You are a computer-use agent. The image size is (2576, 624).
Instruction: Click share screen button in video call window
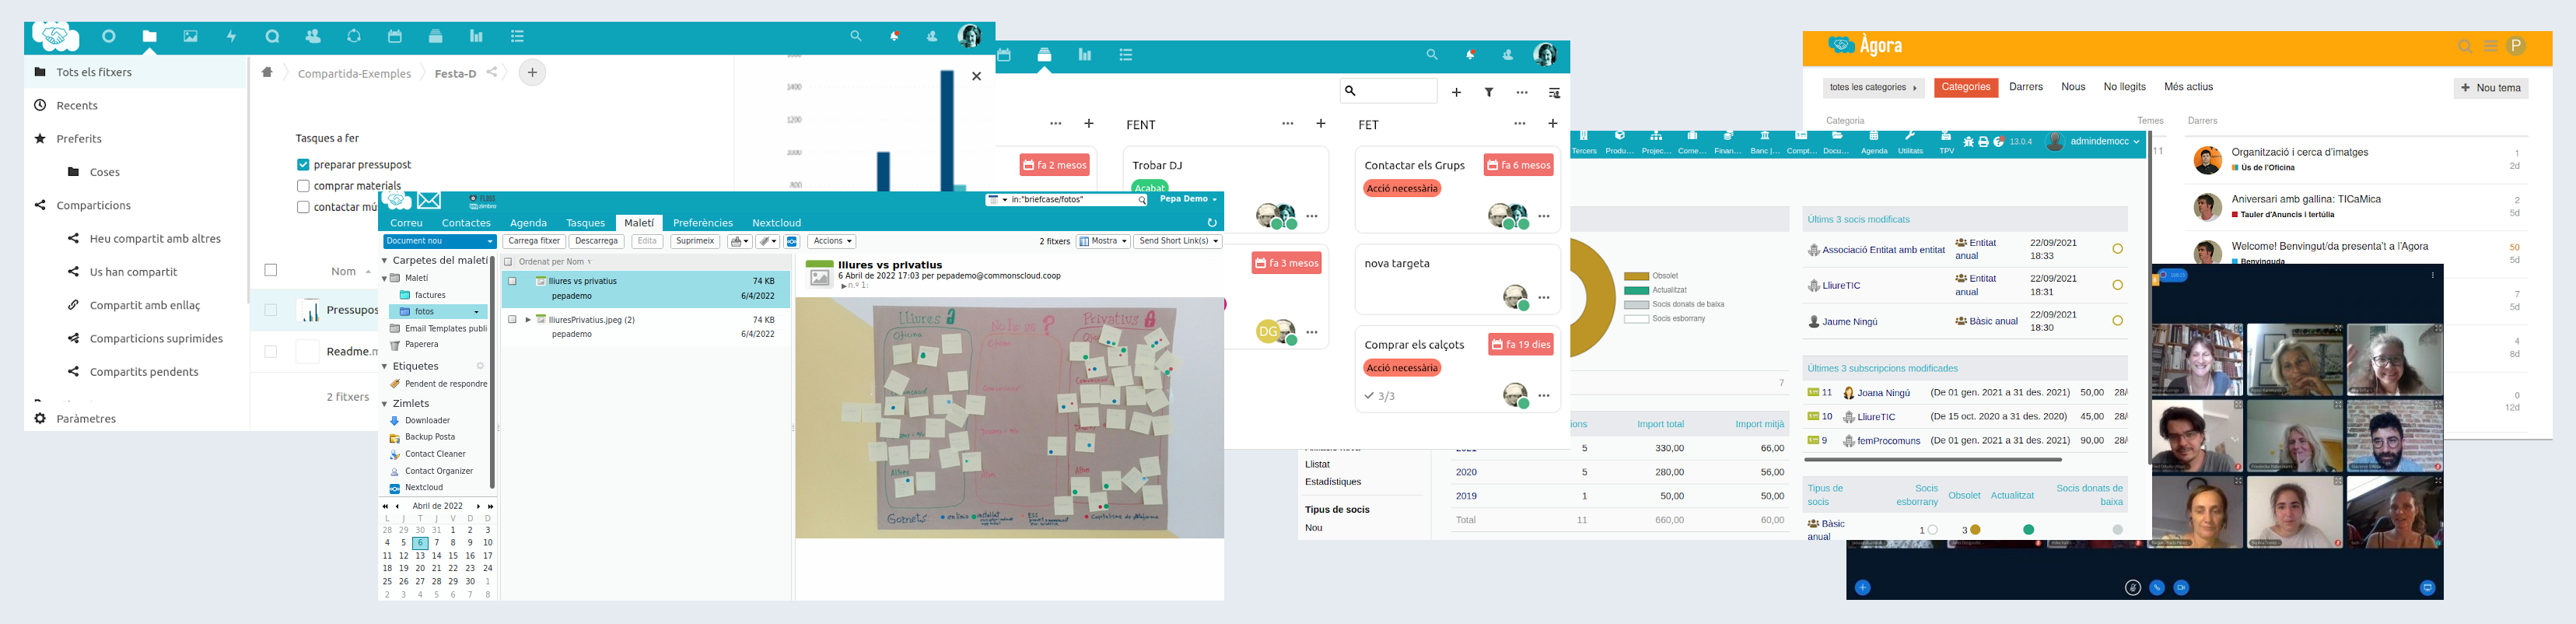[2427, 588]
